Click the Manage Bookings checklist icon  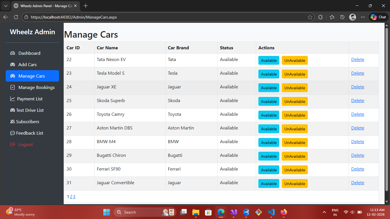click(13, 88)
